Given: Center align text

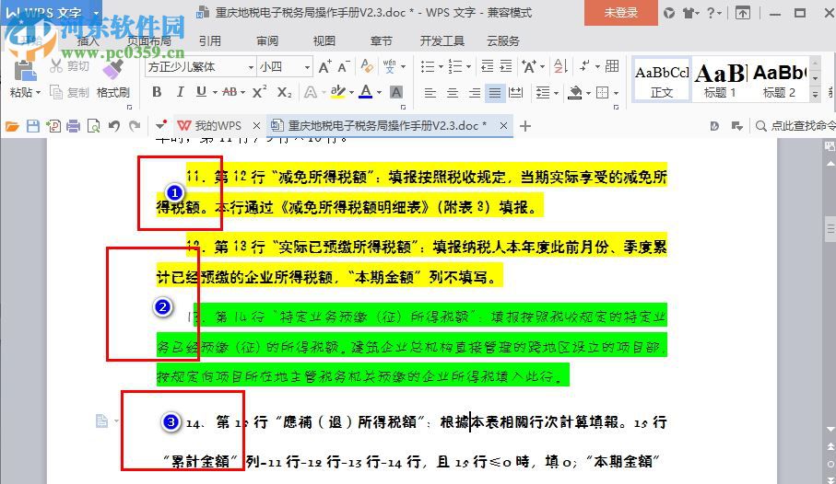Looking at the screenshot, I should 453,93.
